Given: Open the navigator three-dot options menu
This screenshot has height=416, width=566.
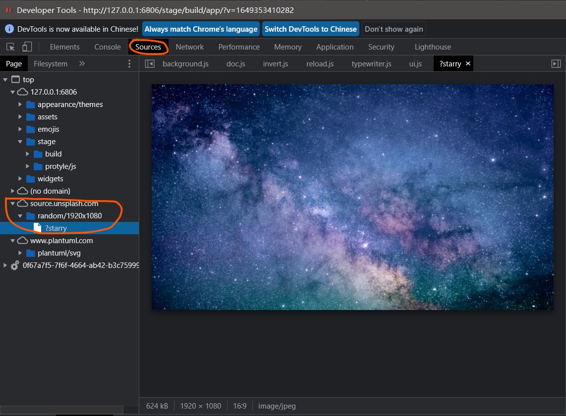Looking at the screenshot, I should [129, 64].
